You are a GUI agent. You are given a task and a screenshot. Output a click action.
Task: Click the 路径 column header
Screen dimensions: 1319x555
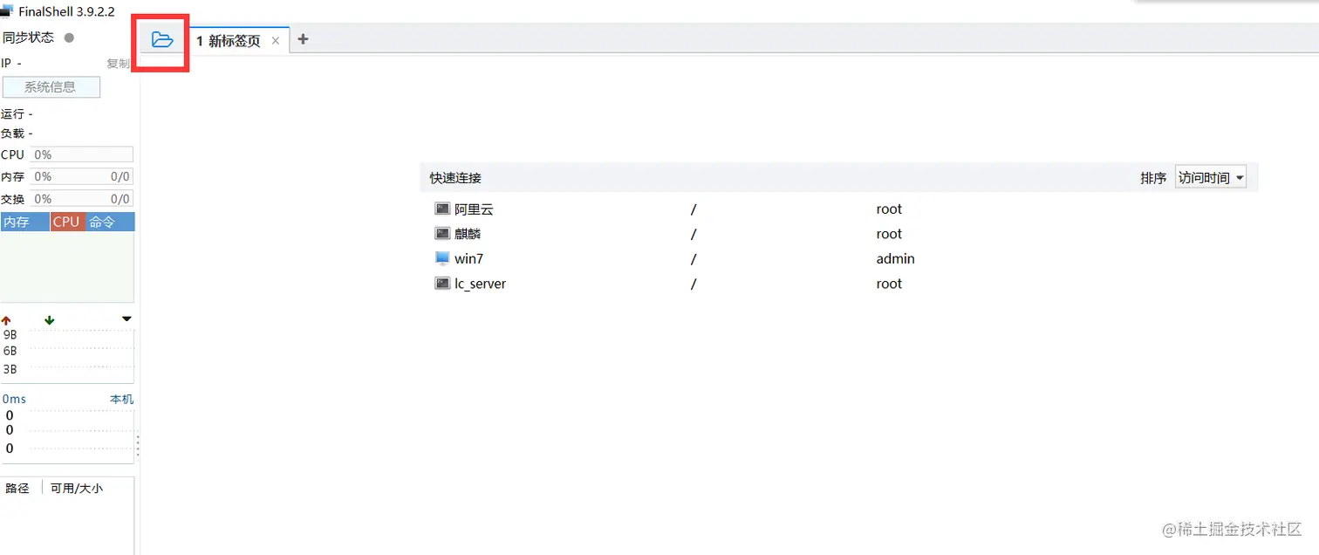point(17,489)
